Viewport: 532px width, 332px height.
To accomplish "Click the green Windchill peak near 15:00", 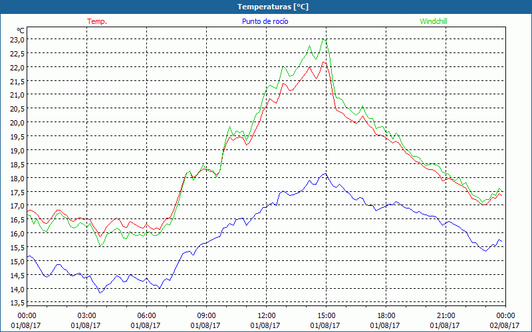I will pos(323,40).
